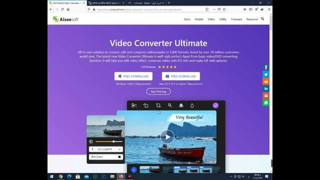320x180 pixels.
Task: Open the 138 Reviews link
Action: pyautogui.click(x=148, y=67)
